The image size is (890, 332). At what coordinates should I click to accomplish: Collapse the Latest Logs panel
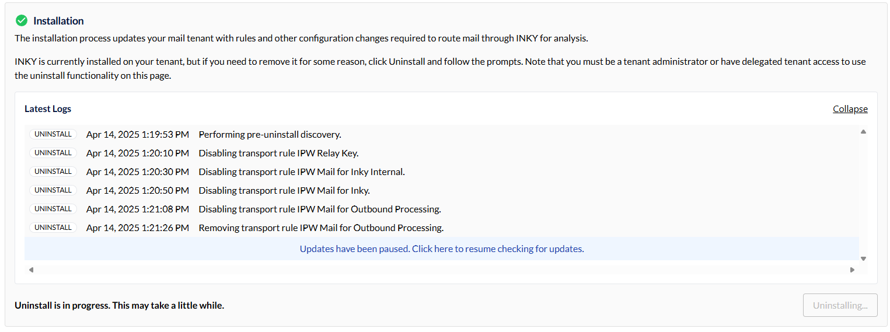coord(850,109)
